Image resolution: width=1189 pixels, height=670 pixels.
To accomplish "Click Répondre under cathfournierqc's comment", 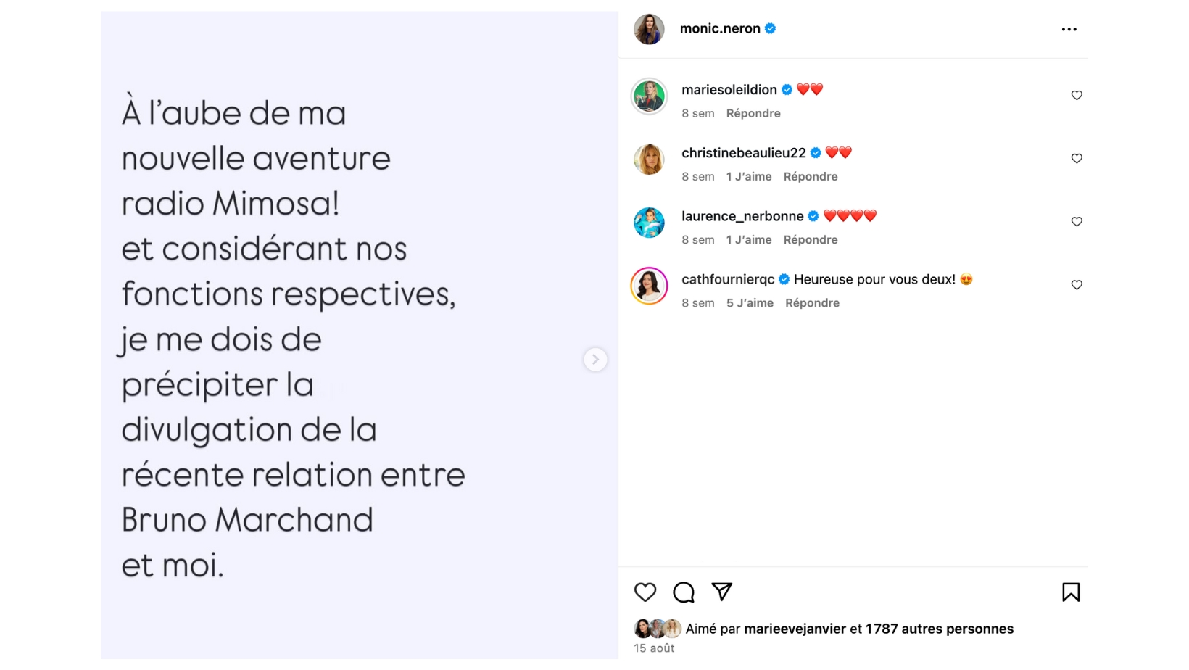I will point(812,303).
